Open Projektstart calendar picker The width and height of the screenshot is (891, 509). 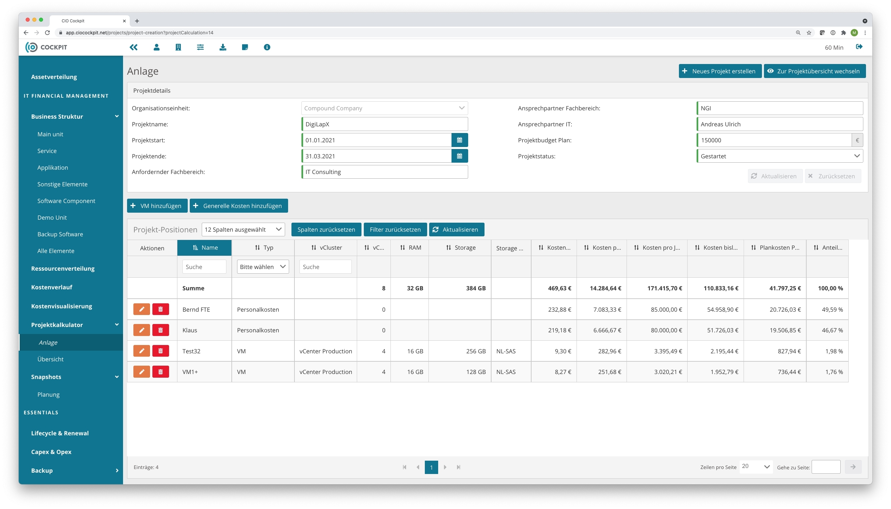459,140
